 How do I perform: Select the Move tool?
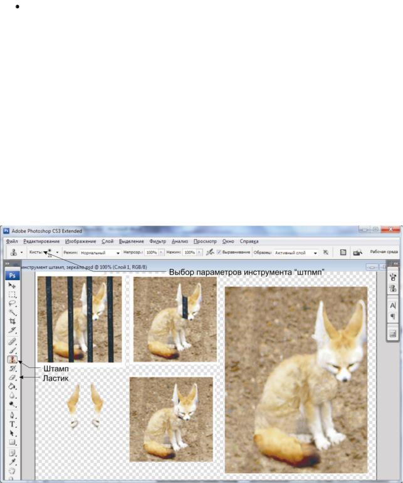click(12, 286)
